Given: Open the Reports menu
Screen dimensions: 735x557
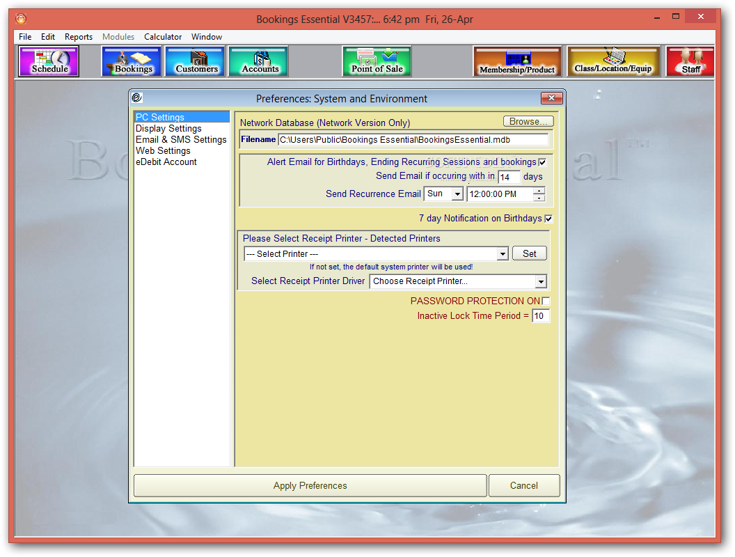Looking at the screenshot, I should click(x=79, y=37).
